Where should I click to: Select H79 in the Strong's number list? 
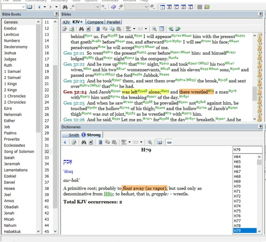click(x=244, y=231)
